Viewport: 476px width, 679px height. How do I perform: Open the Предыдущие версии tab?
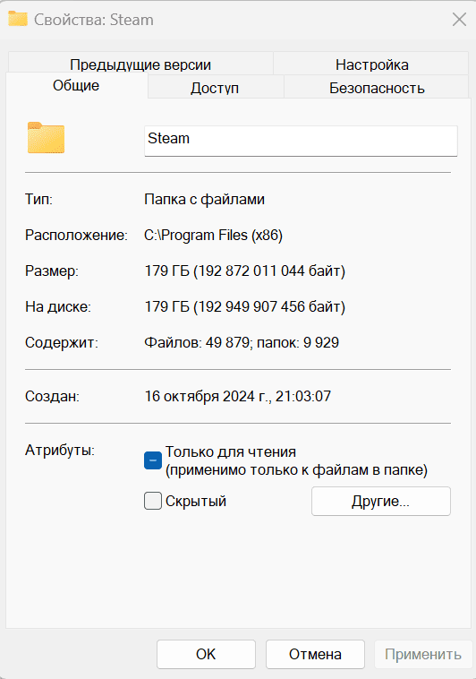(140, 64)
